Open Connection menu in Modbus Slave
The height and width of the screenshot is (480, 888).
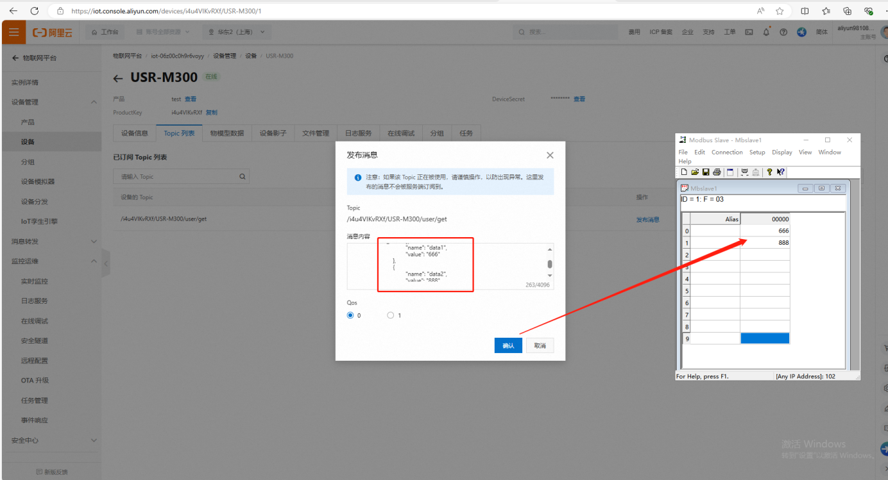pos(727,152)
